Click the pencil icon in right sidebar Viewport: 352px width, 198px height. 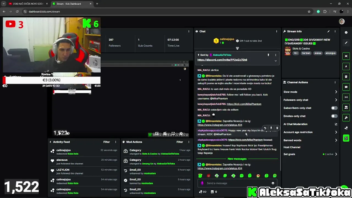click(x=346, y=43)
